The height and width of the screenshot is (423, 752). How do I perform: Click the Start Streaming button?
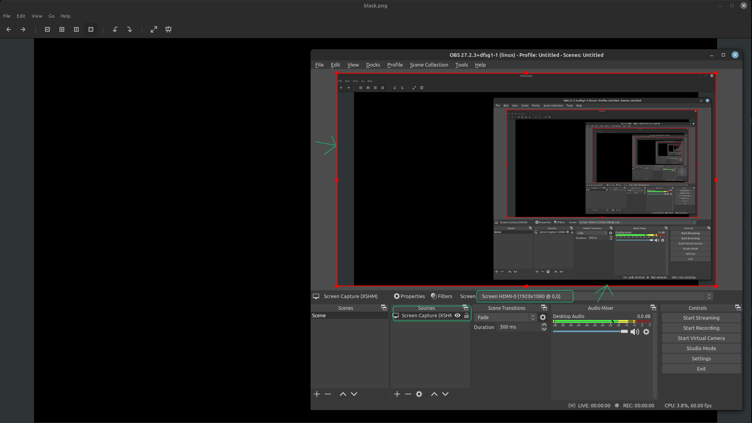click(701, 318)
